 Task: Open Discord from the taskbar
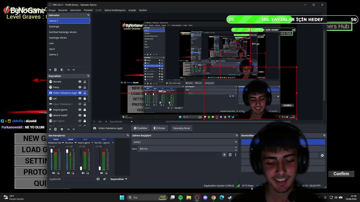tap(205, 198)
